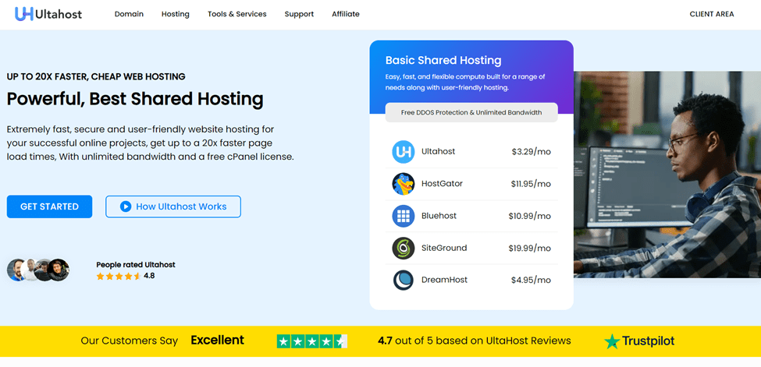Click the play icon in How Ultahost Works

click(x=126, y=206)
